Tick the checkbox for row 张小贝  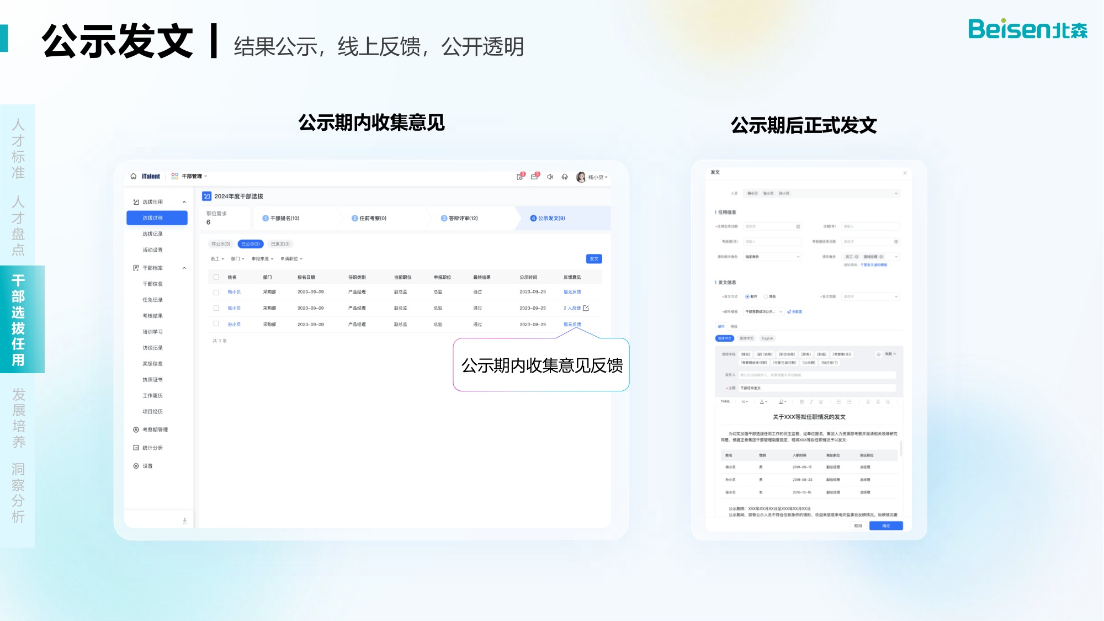point(216,308)
